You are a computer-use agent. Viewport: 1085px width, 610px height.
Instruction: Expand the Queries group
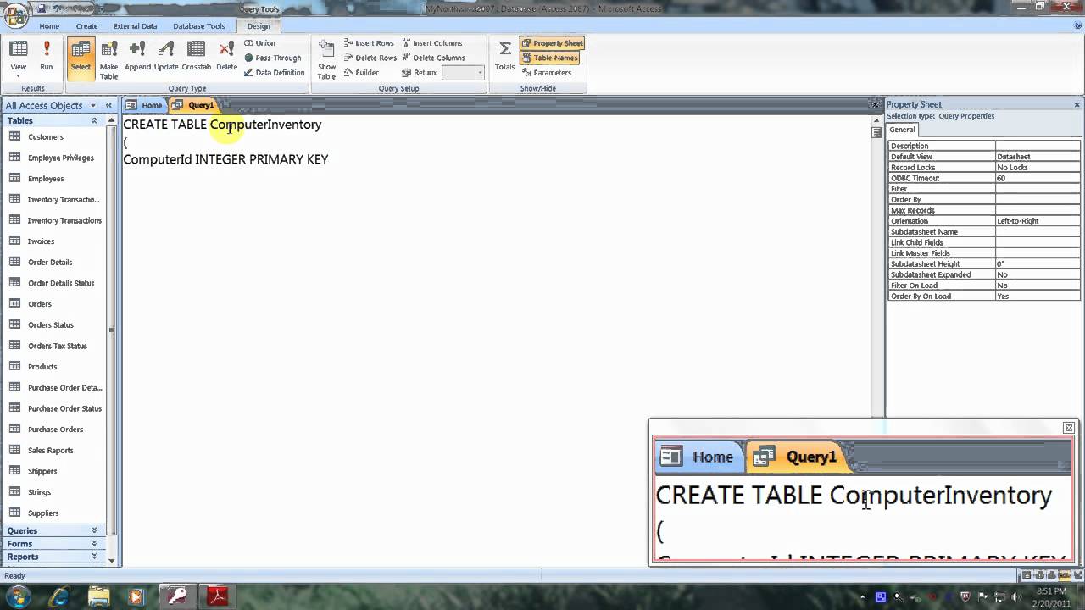pos(94,530)
